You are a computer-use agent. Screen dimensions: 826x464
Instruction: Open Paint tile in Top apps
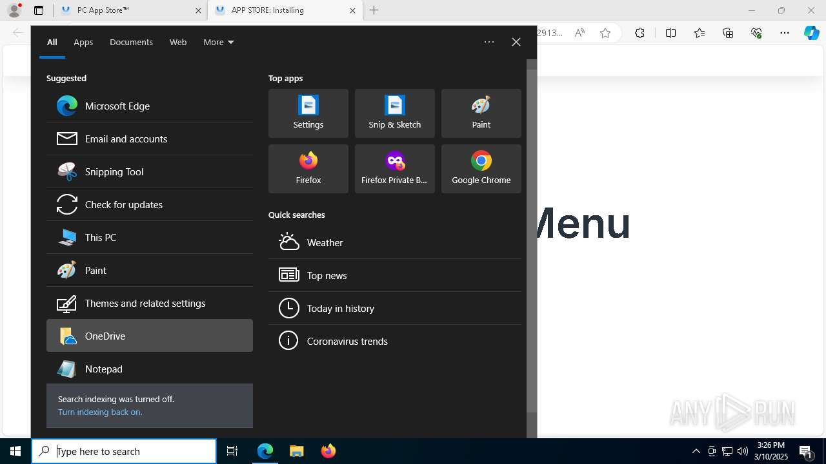coord(481,113)
